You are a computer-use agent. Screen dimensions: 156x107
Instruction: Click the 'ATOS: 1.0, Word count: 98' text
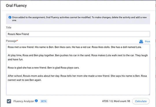[x=116, y=101]
